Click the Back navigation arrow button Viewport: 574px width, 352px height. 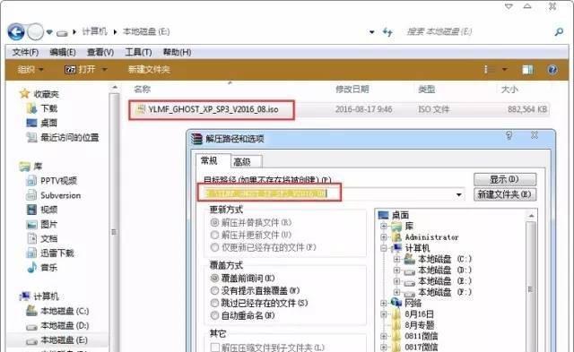[16, 32]
